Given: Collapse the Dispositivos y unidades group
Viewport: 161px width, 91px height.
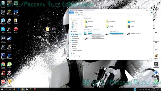Looking at the screenshot, I should pos(83,30).
